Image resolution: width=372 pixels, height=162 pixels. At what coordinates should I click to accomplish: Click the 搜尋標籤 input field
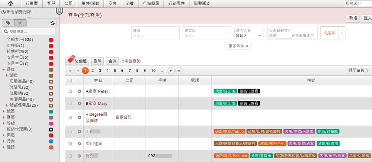coord(29,32)
